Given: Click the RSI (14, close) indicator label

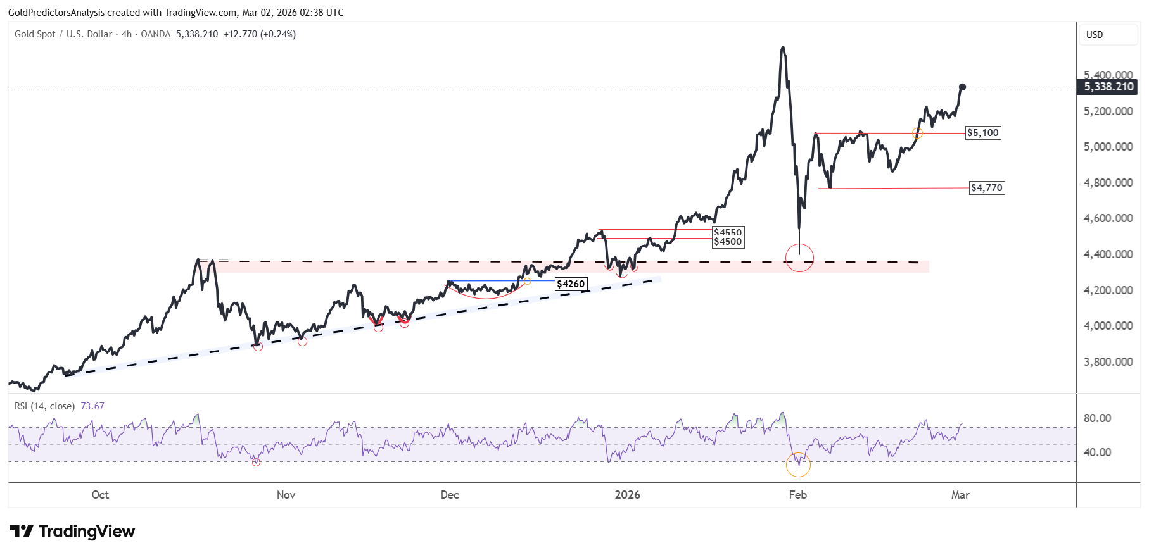Looking at the screenshot, I should click(44, 406).
